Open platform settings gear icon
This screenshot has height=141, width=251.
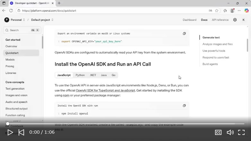[x=235, y=20]
